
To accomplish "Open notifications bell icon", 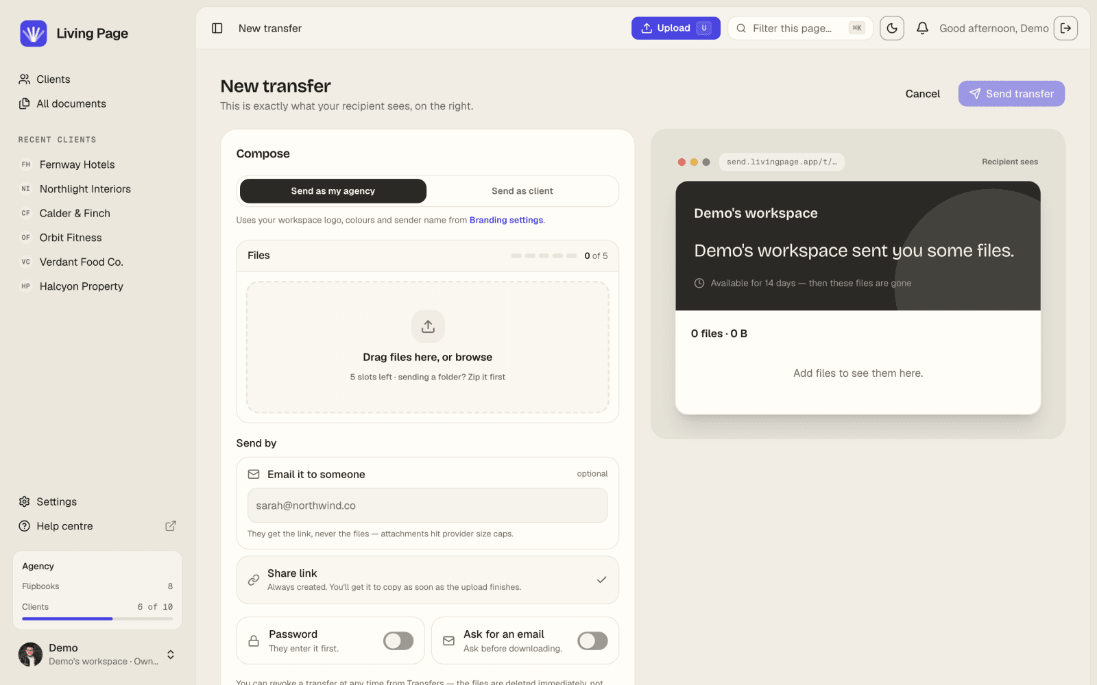I will pyautogui.click(x=923, y=28).
